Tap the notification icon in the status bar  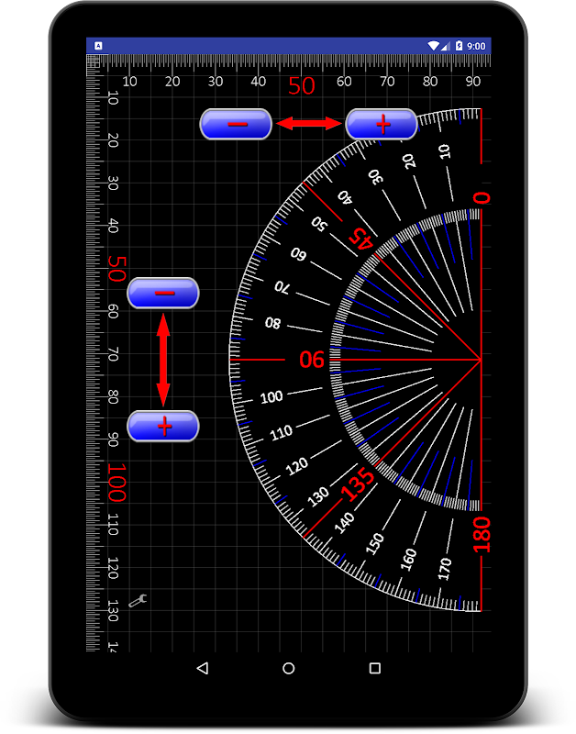[98, 45]
